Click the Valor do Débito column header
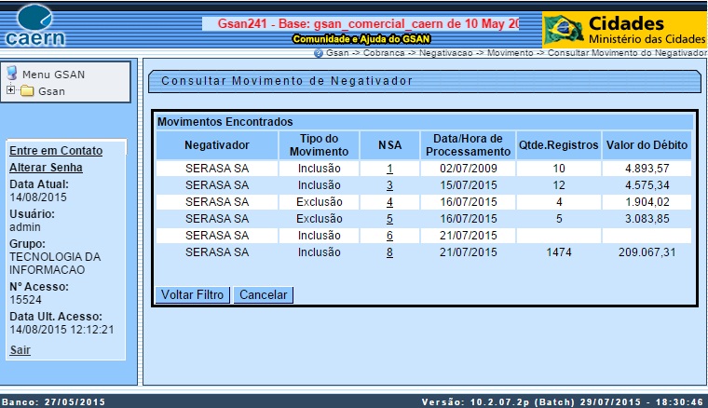Viewport: 708px width, 408px height. pos(647,145)
